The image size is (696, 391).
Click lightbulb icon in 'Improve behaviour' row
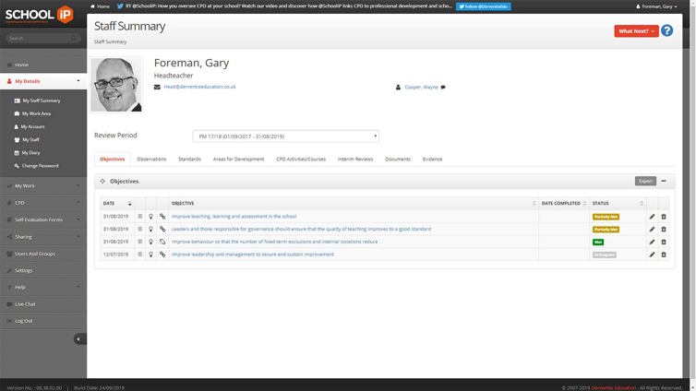point(150,242)
